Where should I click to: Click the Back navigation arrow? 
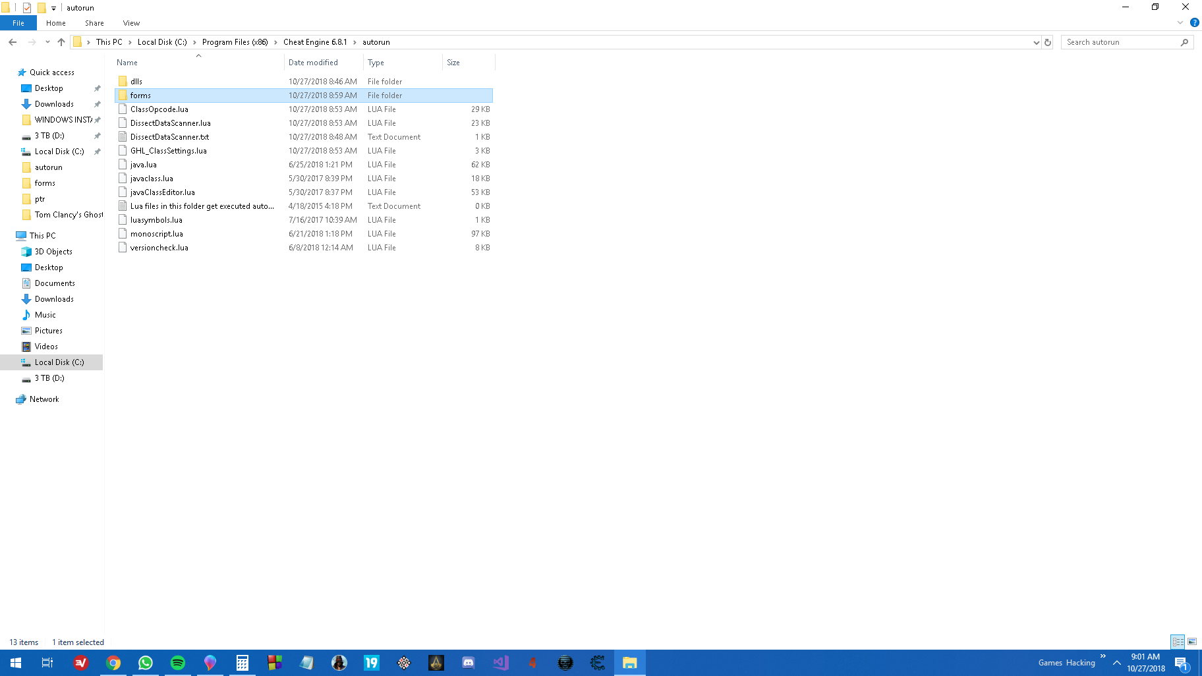13,42
